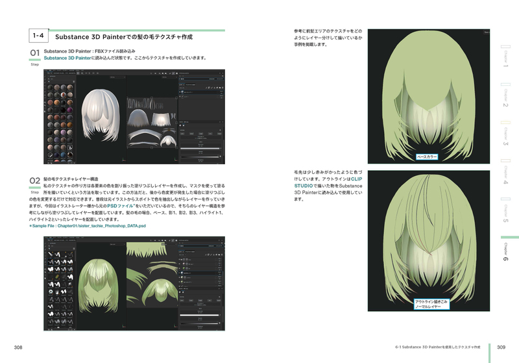The height and width of the screenshot is (363, 519).
Task: Click the green 3D hair model in the second screenshot
Action: (98, 286)
